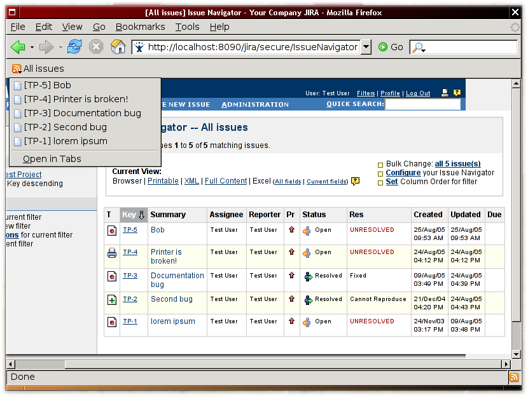Viewport: 528px width, 397px height.
Task: Go to ADMINISTRATION in the JIRA nav bar
Action: pyautogui.click(x=255, y=105)
